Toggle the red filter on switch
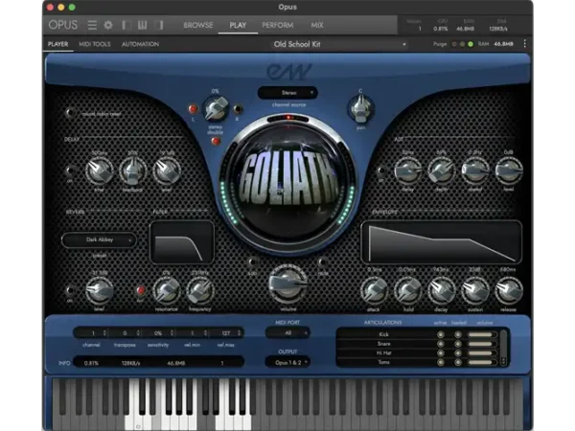Screen dimensions: 575x431 140,290
